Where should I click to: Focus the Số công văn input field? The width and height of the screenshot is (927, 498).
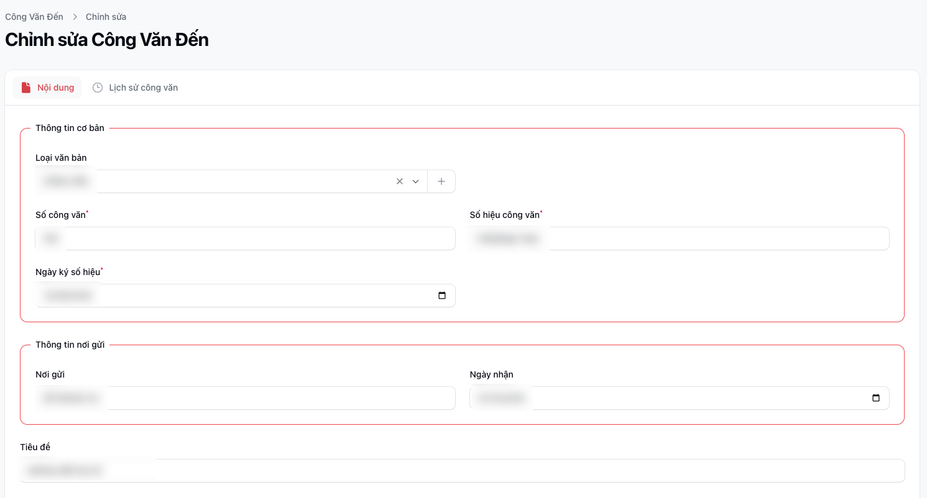tap(245, 238)
